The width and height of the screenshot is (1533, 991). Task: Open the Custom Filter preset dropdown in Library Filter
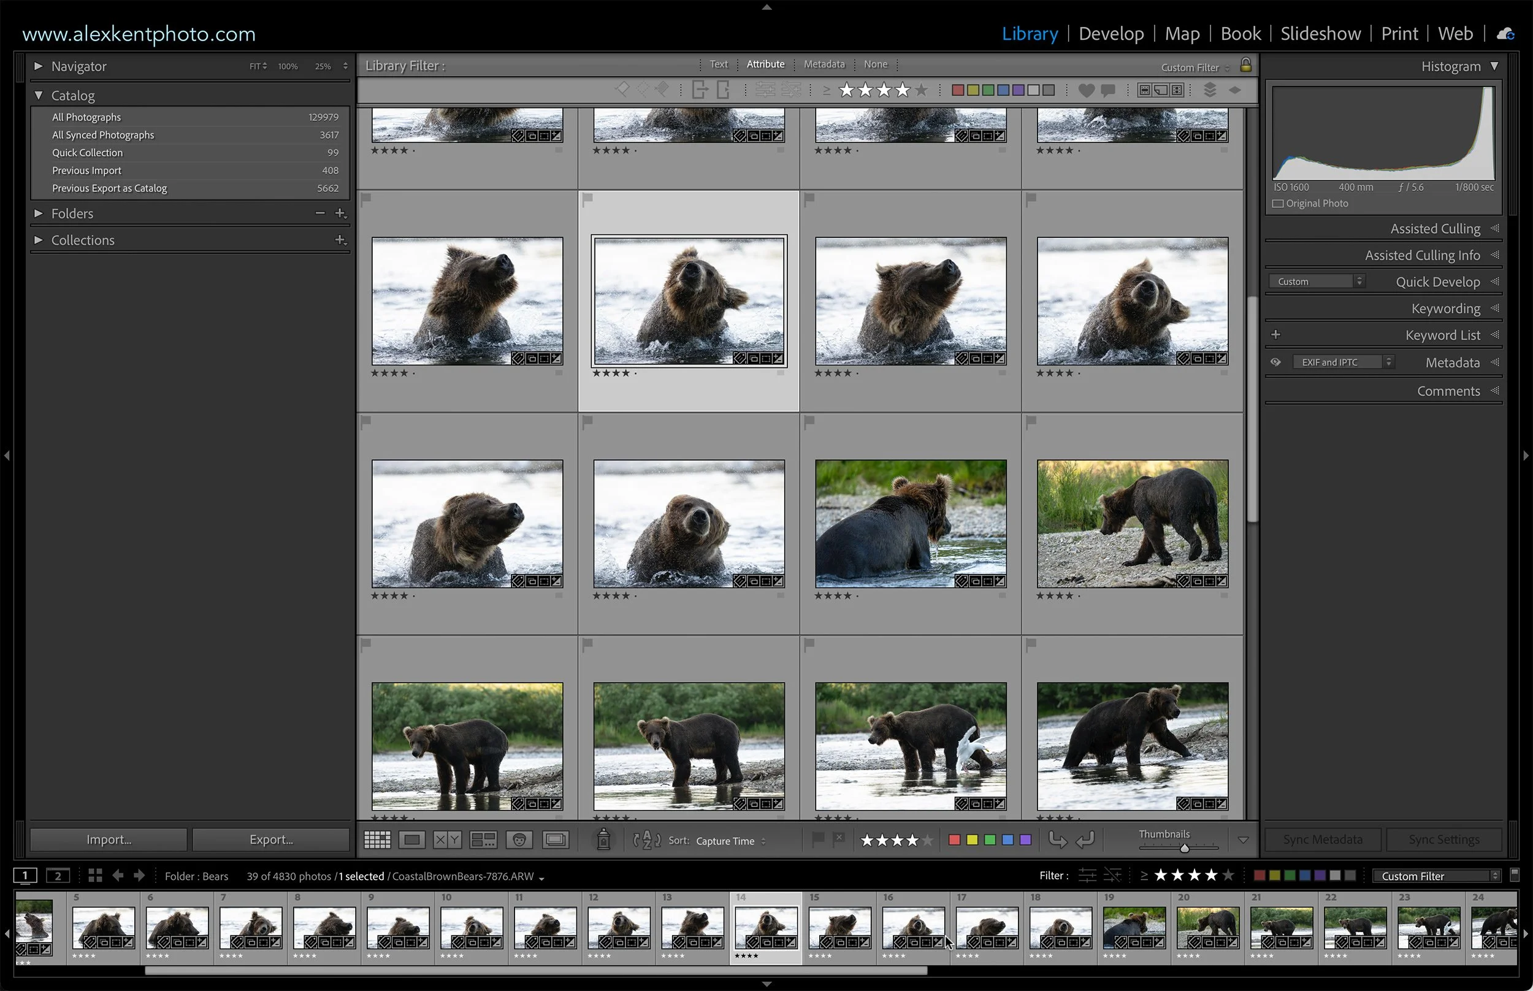(x=1195, y=67)
